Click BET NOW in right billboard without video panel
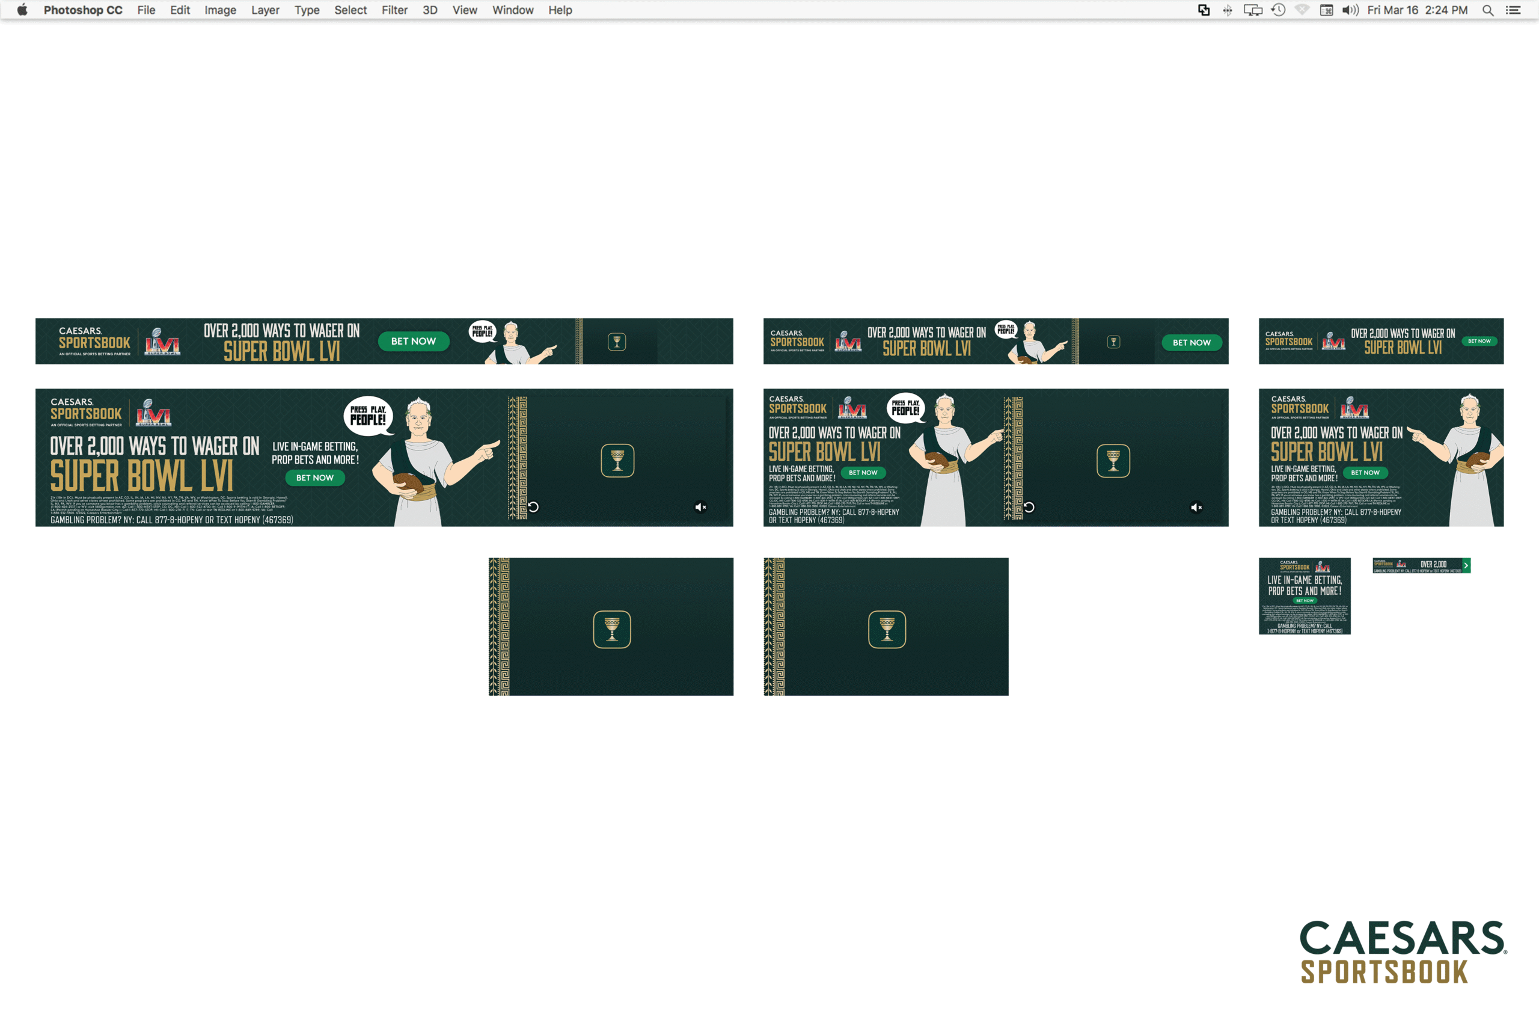Screen dimensions: 1539x1014 pos(1365,472)
